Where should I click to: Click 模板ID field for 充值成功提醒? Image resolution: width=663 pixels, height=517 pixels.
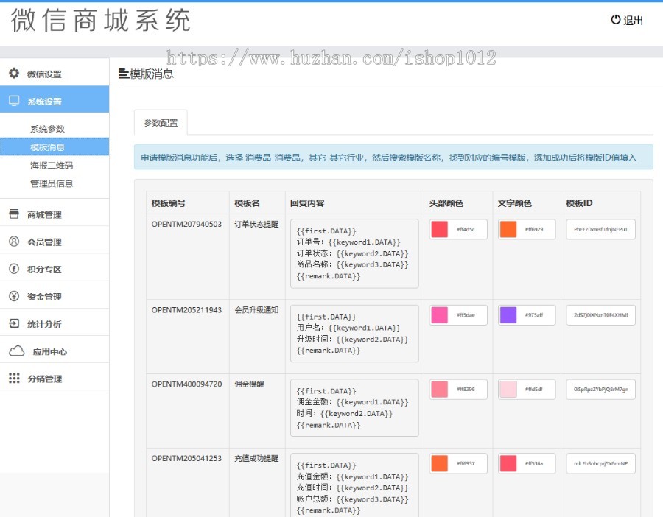tap(600, 463)
